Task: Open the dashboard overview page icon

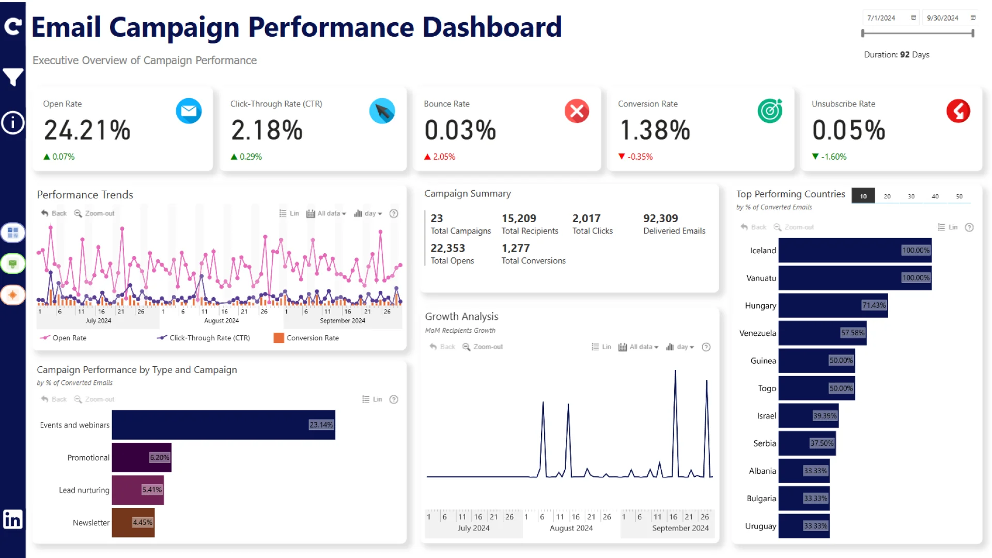Action: click(13, 233)
